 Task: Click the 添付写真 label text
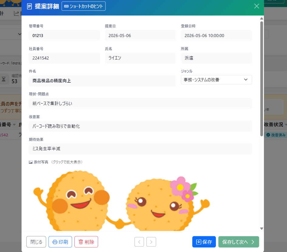point(41,162)
